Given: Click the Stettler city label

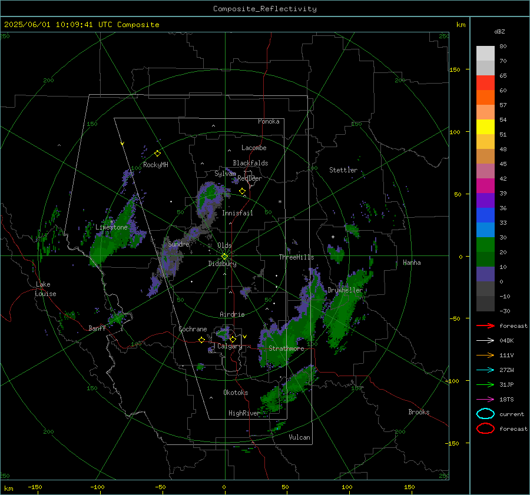Looking at the screenshot, I should pos(343,170).
